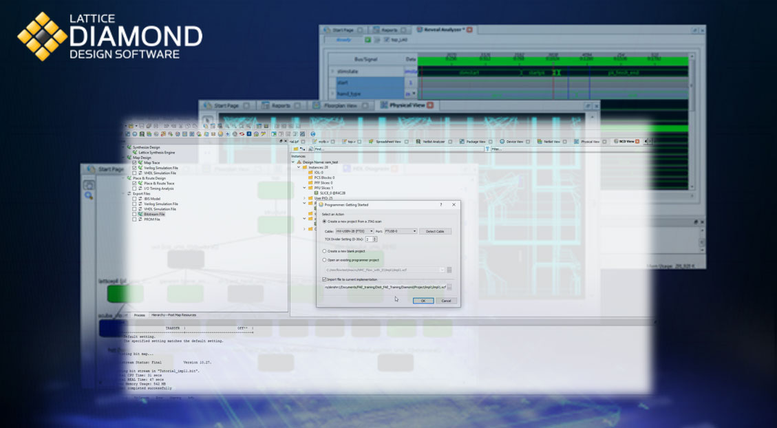777x428 pixels.
Task: Collapse the PFU Slices: 1 node
Action: [x=305, y=189]
